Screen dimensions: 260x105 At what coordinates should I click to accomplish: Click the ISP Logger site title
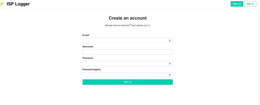[18, 4]
